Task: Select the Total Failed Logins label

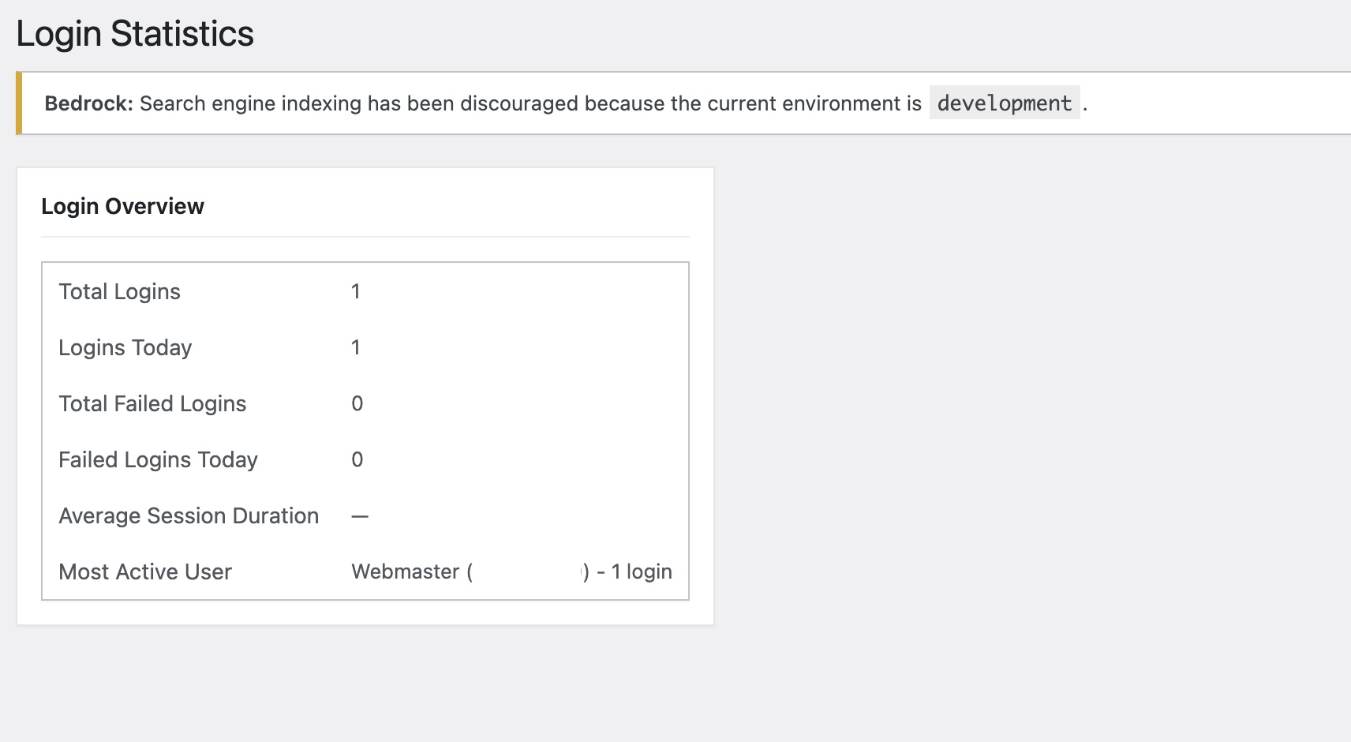Action: 152,403
